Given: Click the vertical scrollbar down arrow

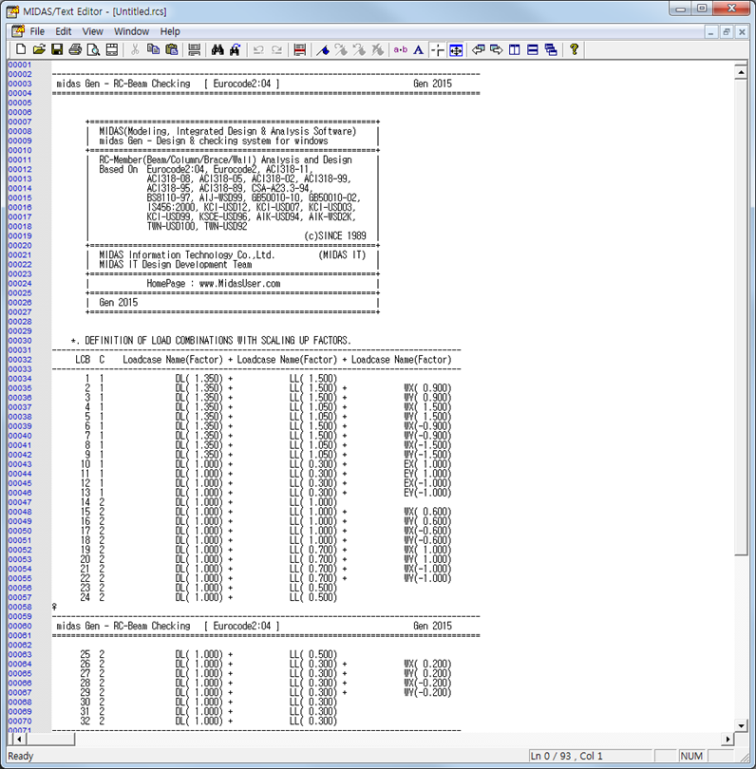Looking at the screenshot, I should click(x=741, y=725).
